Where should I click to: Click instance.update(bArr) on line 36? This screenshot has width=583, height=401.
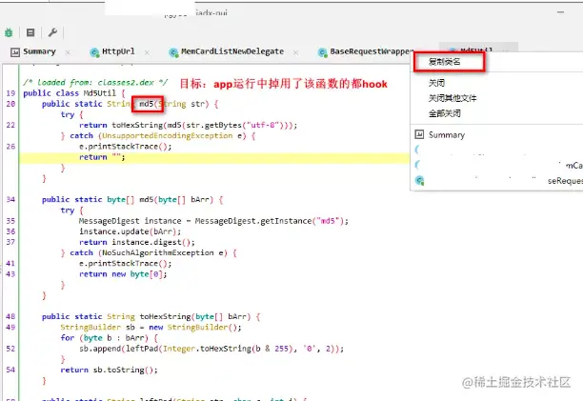(130, 231)
